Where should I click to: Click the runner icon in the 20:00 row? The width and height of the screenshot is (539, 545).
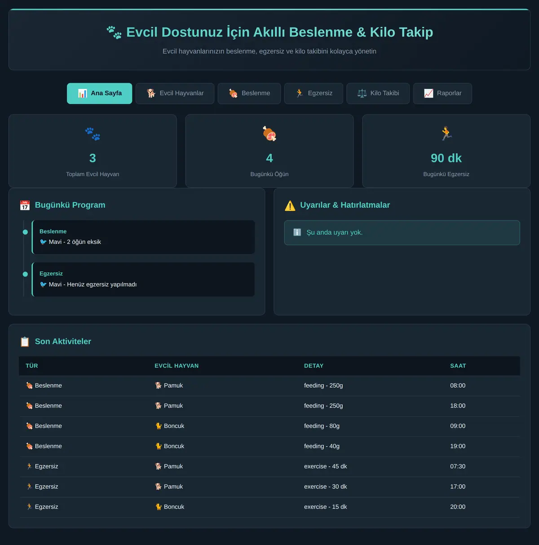coord(29,507)
